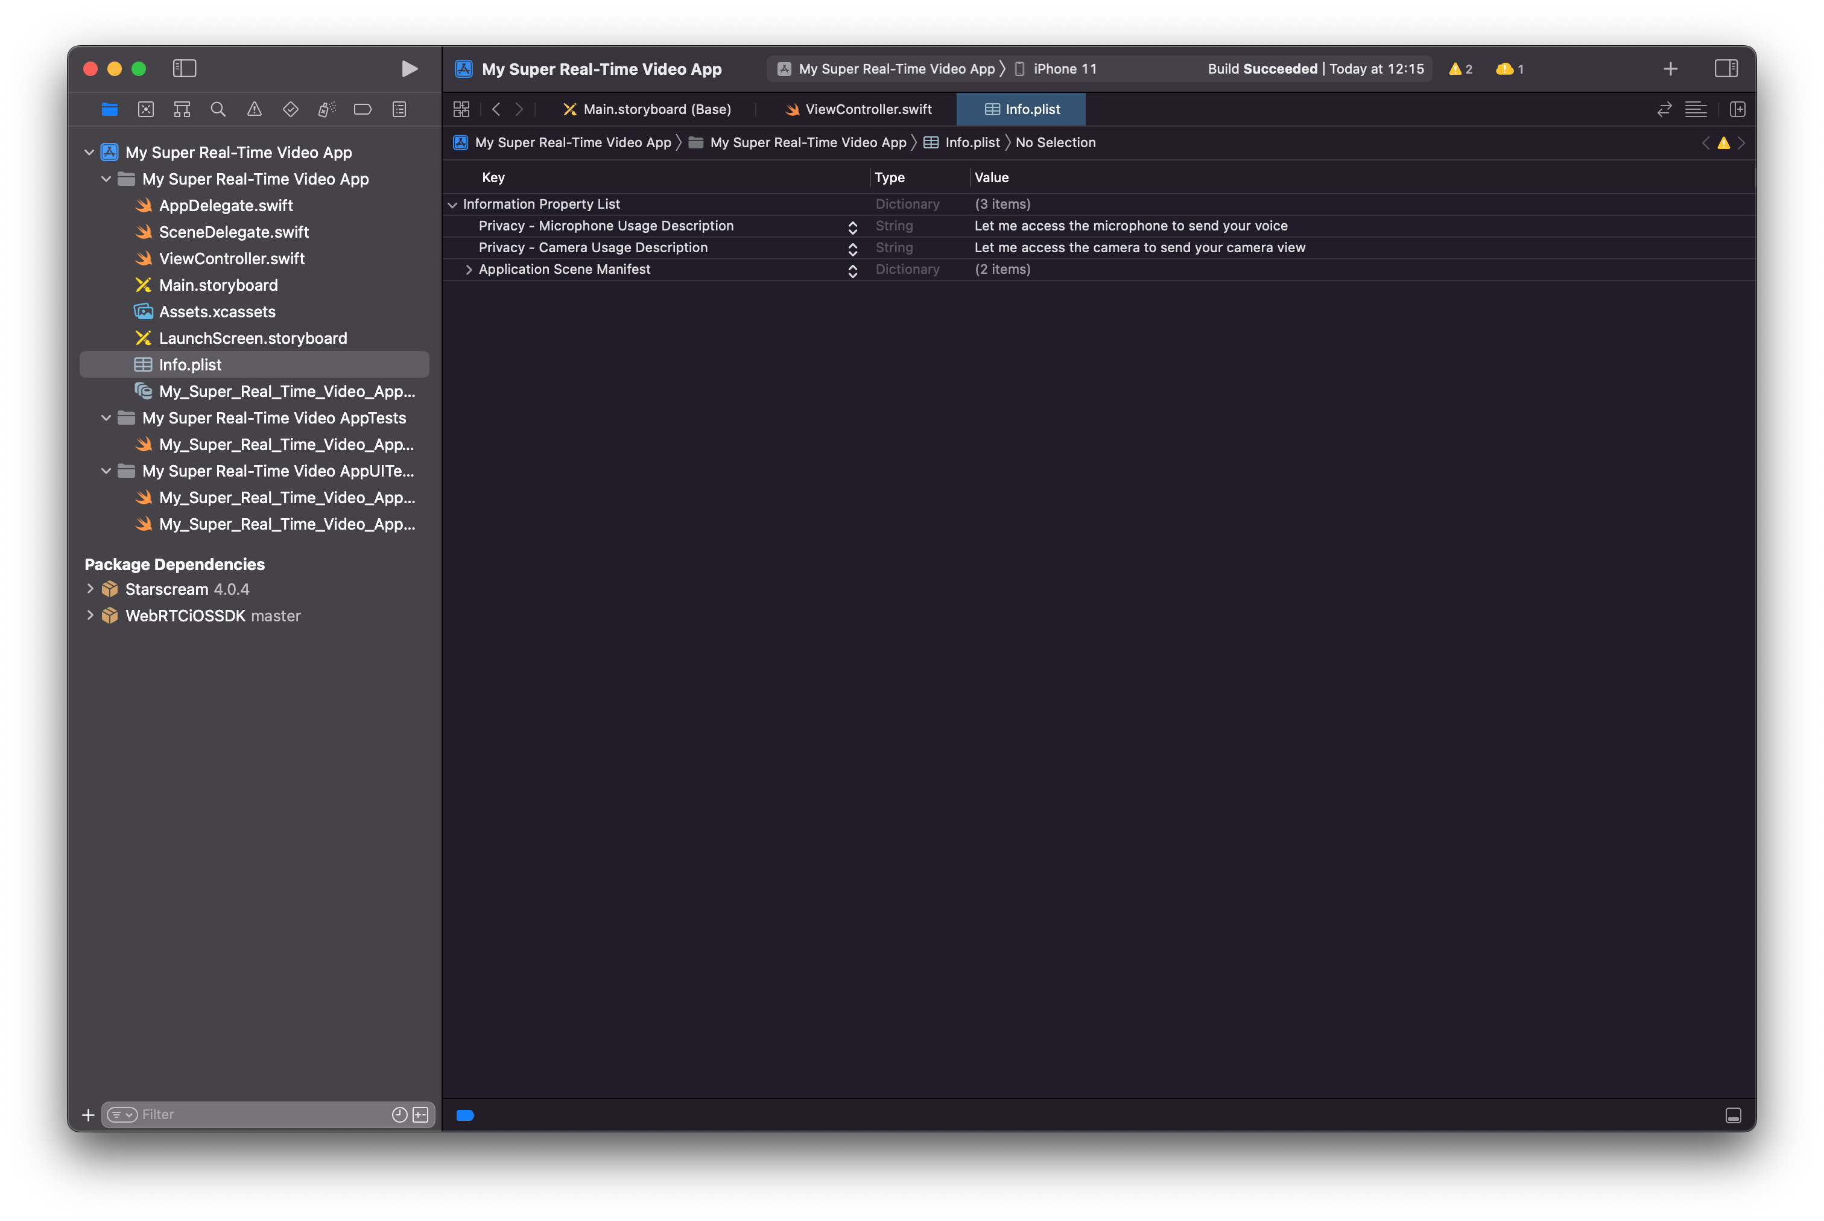Viewport: 1824px width, 1221px height.
Task: Select the Info.plist tab
Action: [1021, 110]
